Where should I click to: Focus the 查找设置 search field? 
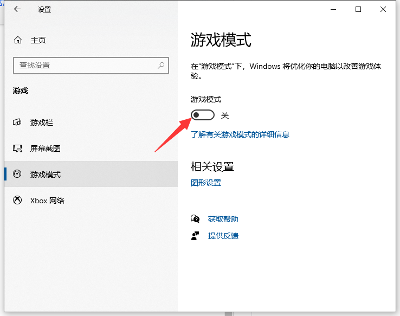87,65
